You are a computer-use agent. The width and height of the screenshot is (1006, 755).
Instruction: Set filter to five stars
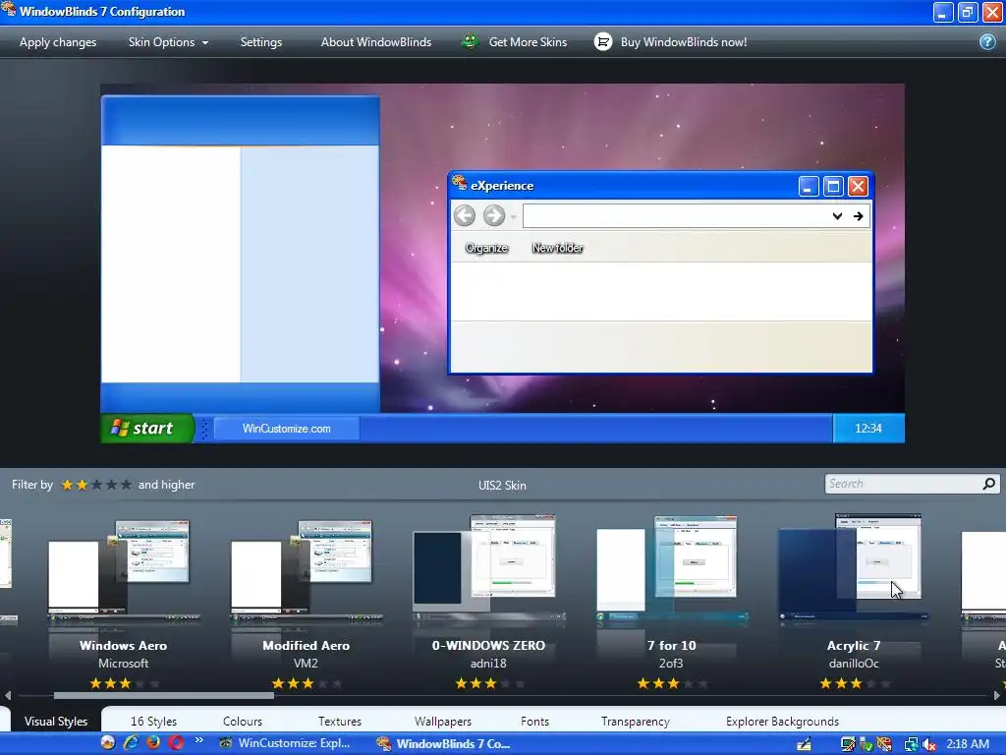tap(126, 485)
